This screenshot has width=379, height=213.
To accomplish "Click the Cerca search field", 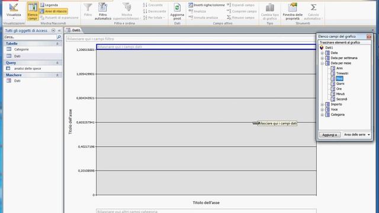I will click(30, 37).
